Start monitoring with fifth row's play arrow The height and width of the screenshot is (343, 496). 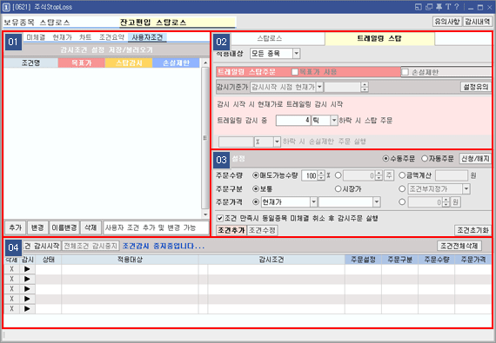(27, 308)
